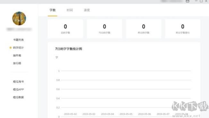This screenshot has height=118, width=209.
Task: Click the blurred username under the avatar
Action: 19,29
